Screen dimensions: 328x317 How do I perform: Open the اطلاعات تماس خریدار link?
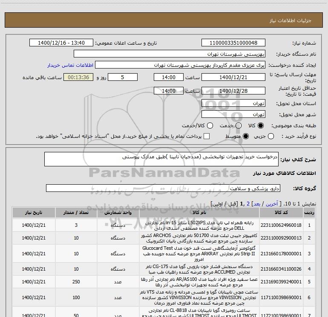70,65
